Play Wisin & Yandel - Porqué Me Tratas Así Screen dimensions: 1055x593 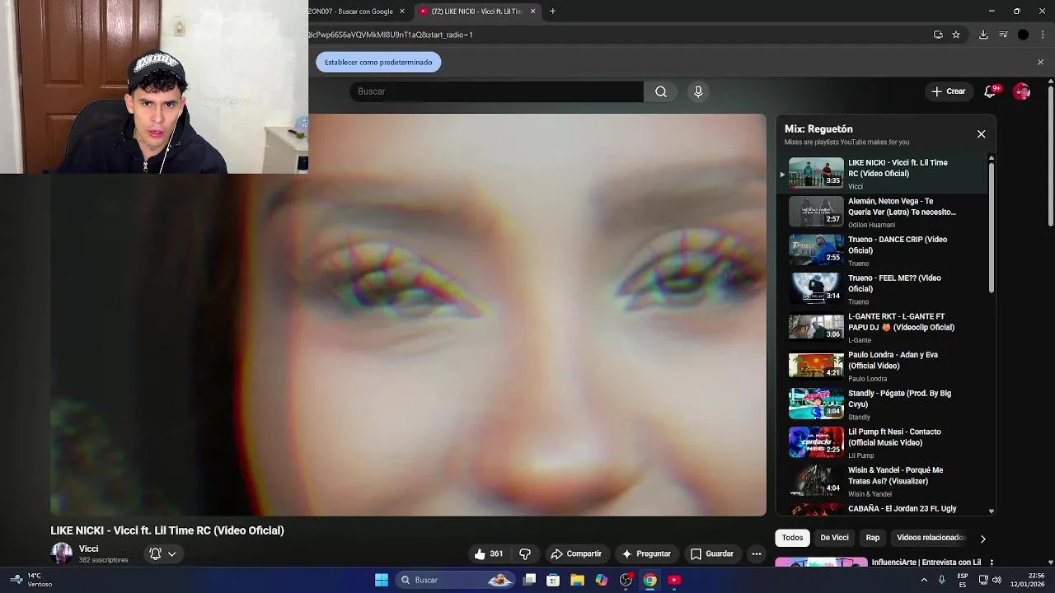pyautogui.click(x=882, y=481)
